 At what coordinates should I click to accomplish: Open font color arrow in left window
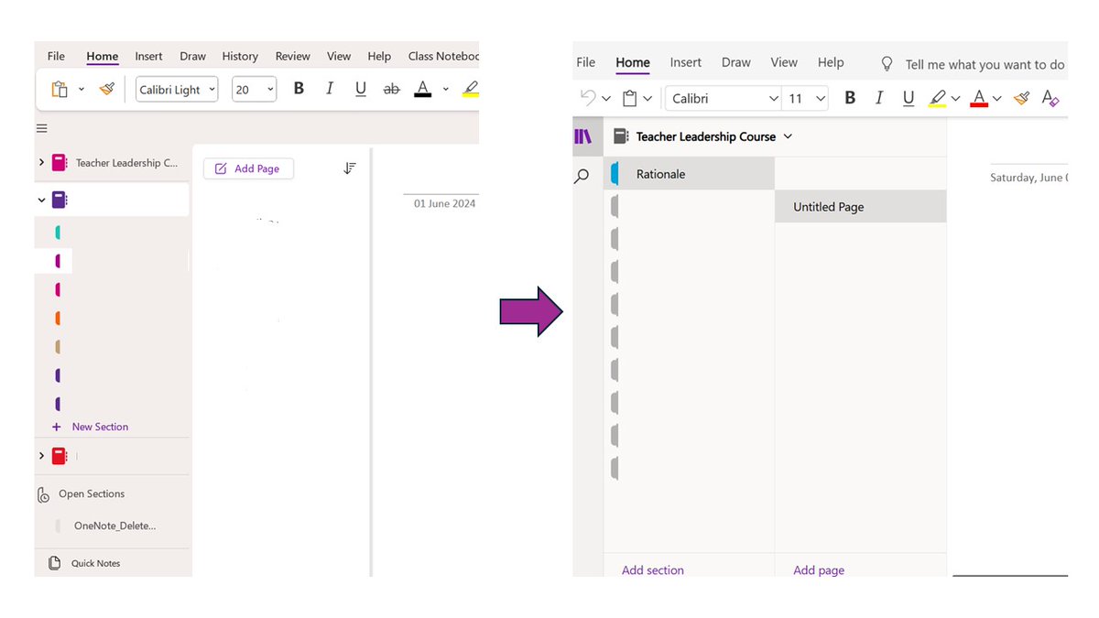pyautogui.click(x=445, y=89)
